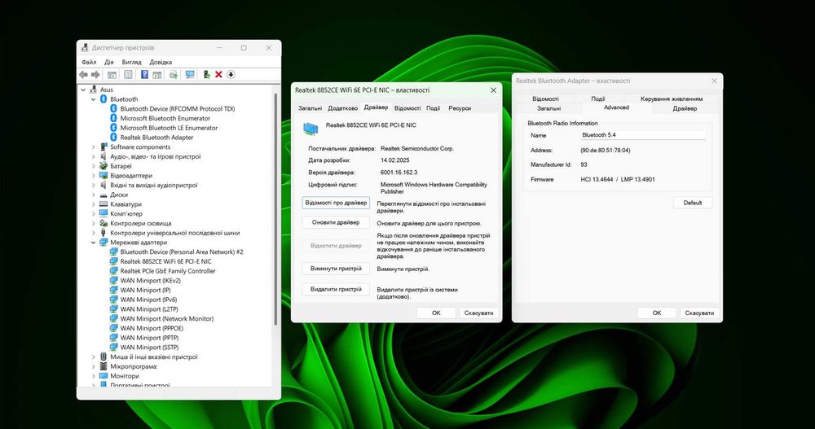The image size is (815, 429).
Task: Click the Bluetooth category icon in the tree
Action: pyautogui.click(x=104, y=99)
